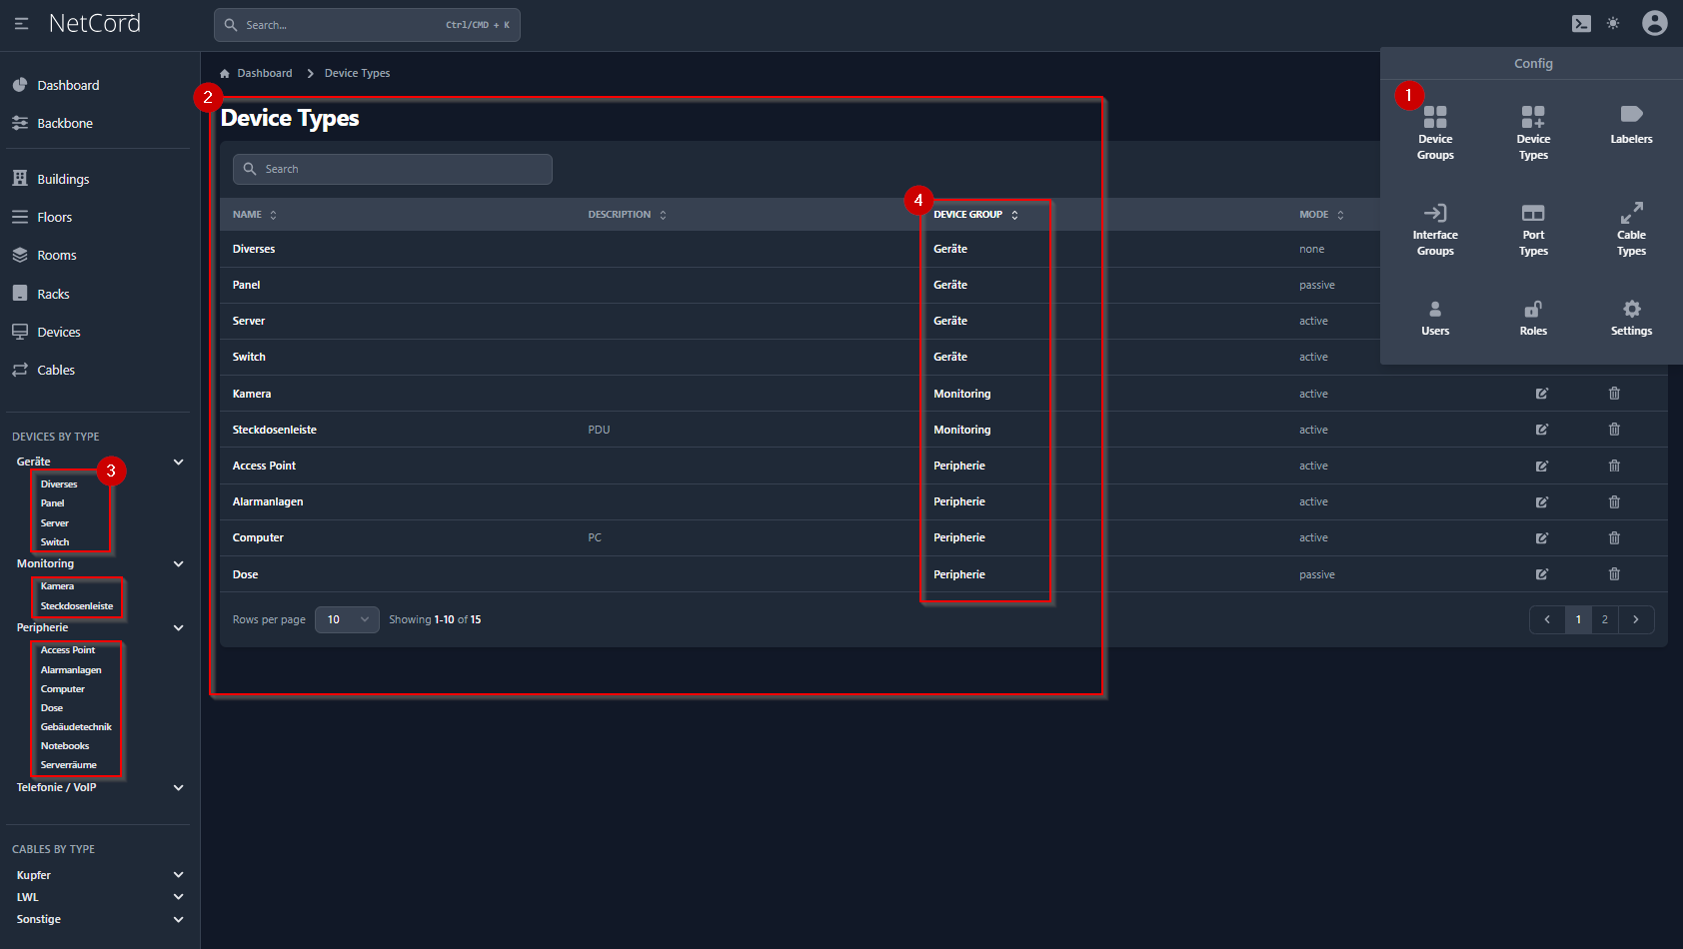
Task: Collapse the Geräte sidebar group
Action: pos(178,462)
